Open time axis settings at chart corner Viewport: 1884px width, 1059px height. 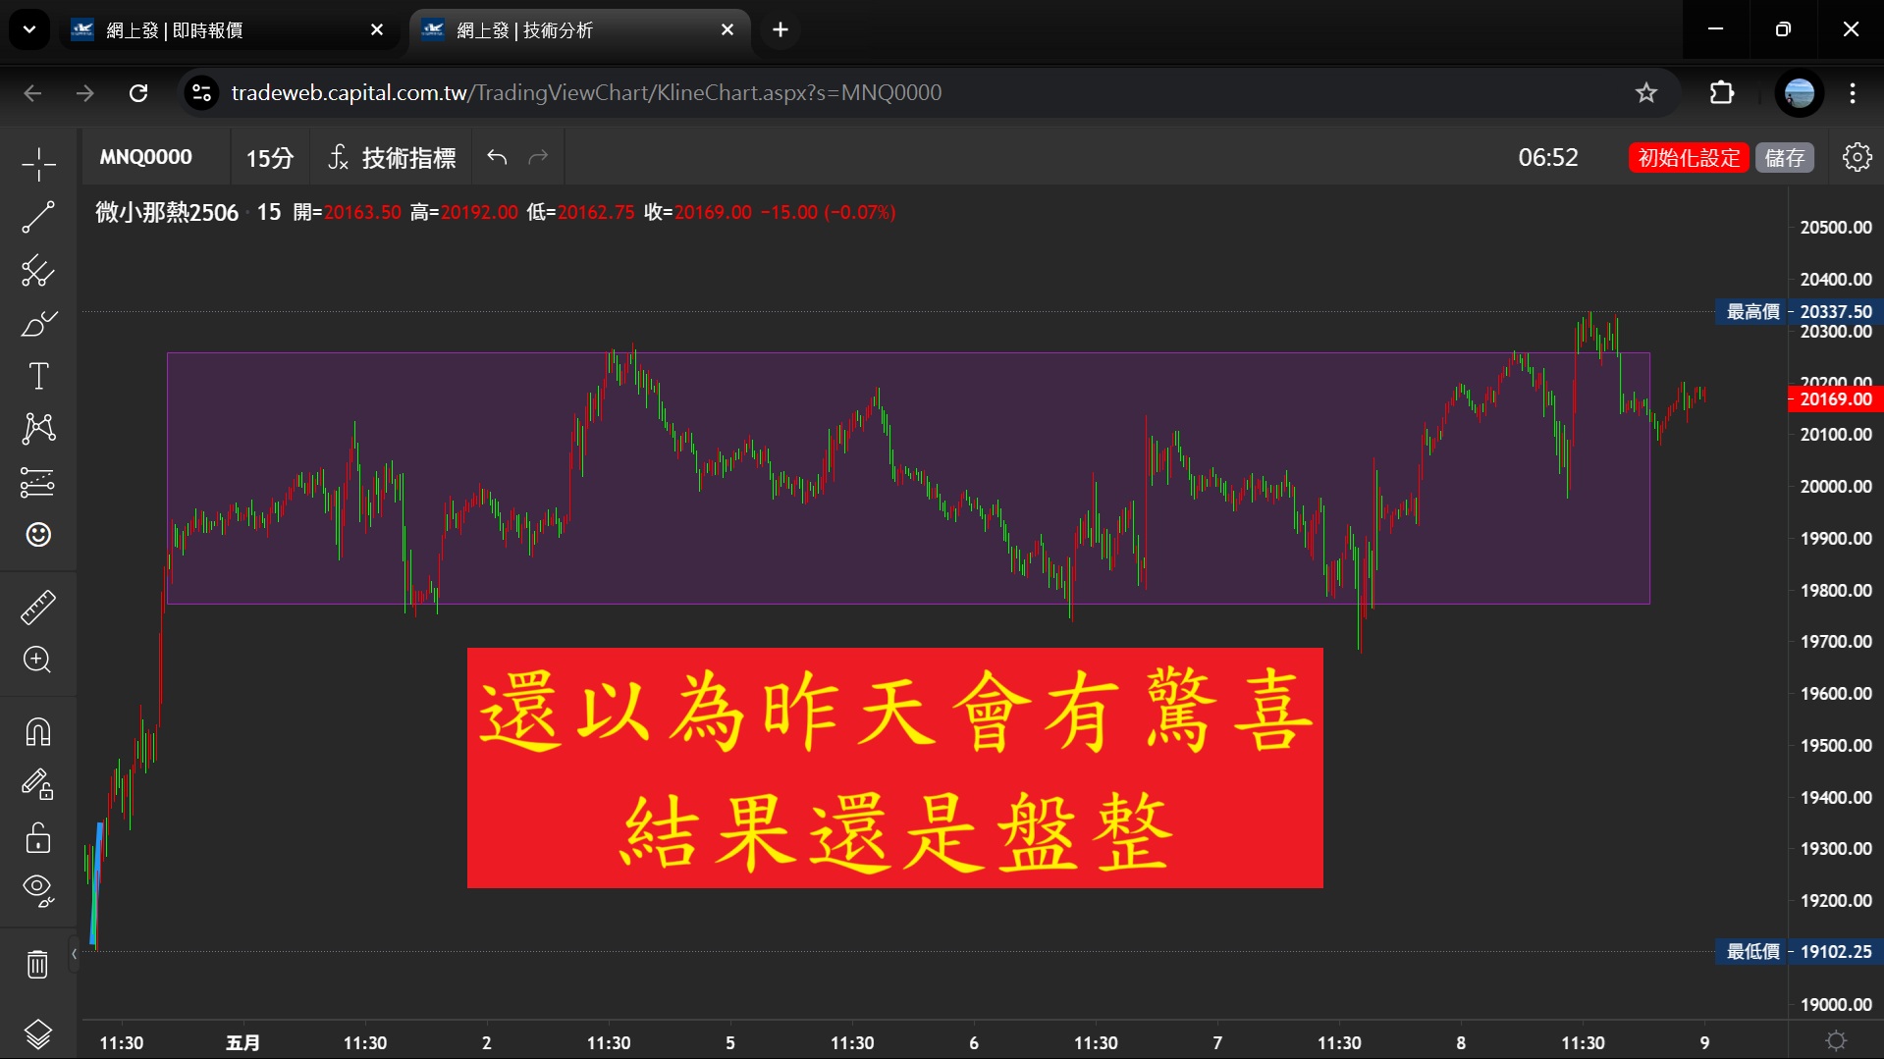coord(1836,1040)
